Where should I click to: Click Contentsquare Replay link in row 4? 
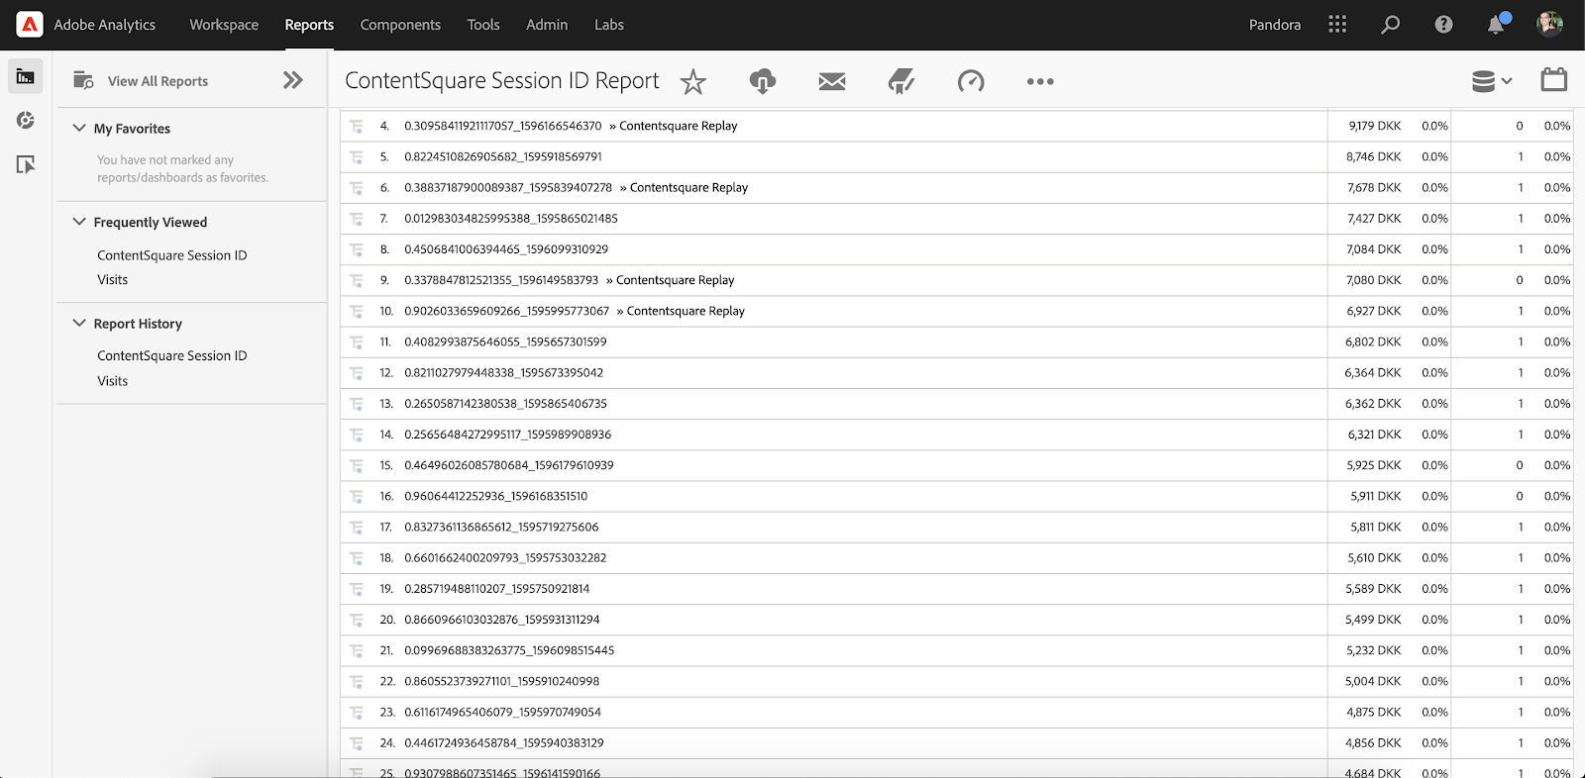click(679, 126)
